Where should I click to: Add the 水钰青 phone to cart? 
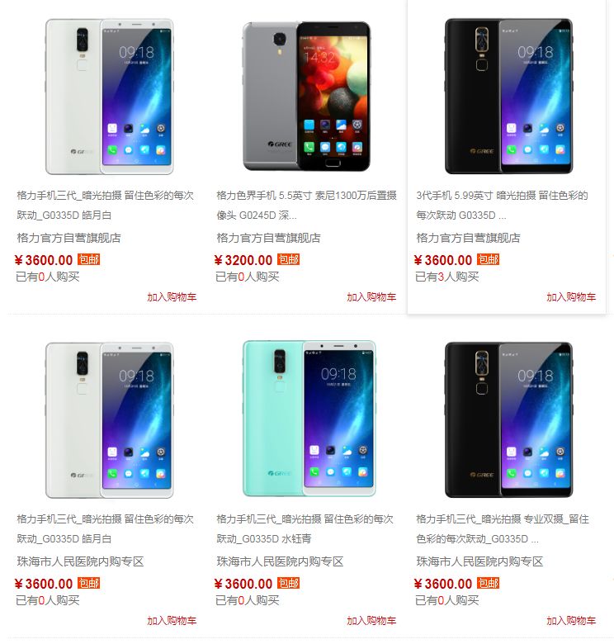(x=371, y=621)
